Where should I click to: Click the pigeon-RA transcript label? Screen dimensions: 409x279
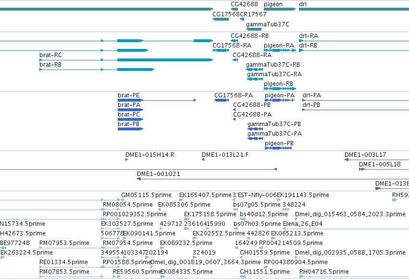[x=279, y=46]
